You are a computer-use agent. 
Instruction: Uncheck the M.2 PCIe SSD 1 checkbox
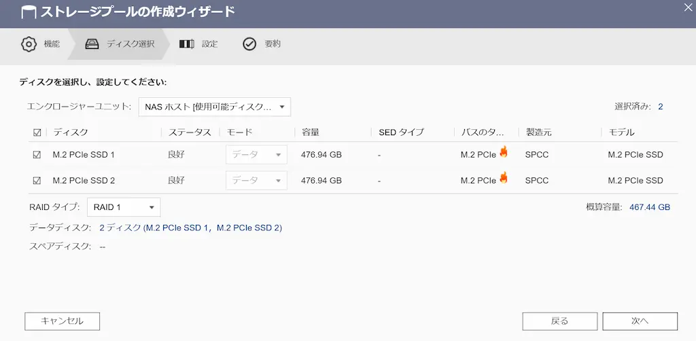point(37,155)
